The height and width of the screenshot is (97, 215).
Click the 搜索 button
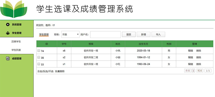[x=129, y=34]
